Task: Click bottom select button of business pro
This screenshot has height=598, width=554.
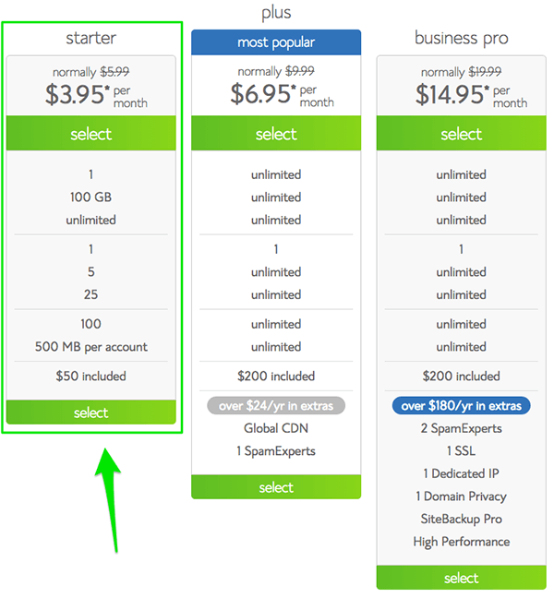Action: click(461, 578)
